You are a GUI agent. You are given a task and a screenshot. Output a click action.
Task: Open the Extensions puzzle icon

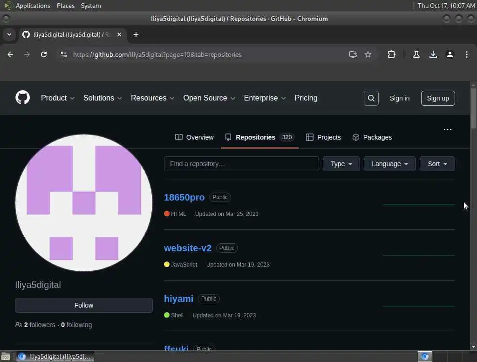tap(391, 54)
